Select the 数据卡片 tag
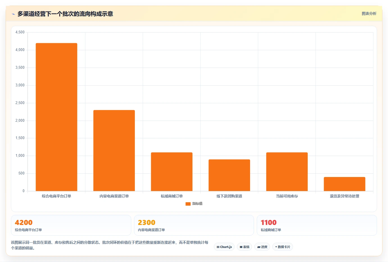 [283, 247]
